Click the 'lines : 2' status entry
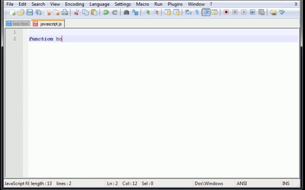Viewport: 305px width, 190px height. coord(64,183)
